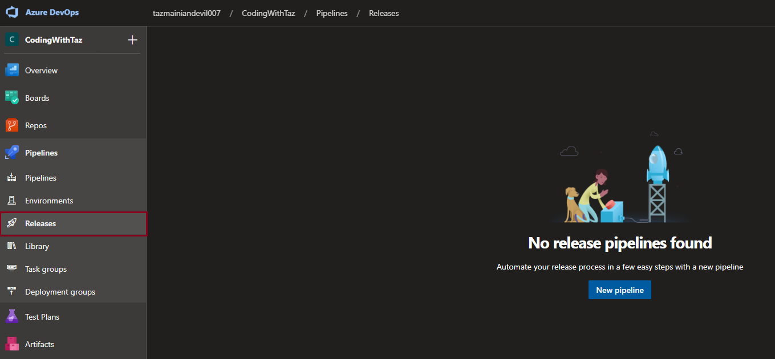Screen dimensions: 775x359
Task: Click the Environments icon in sidebar
Action: (11, 201)
